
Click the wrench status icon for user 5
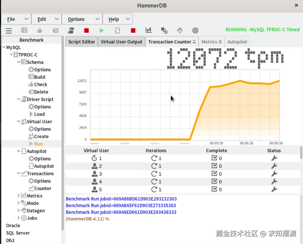tap(274, 189)
